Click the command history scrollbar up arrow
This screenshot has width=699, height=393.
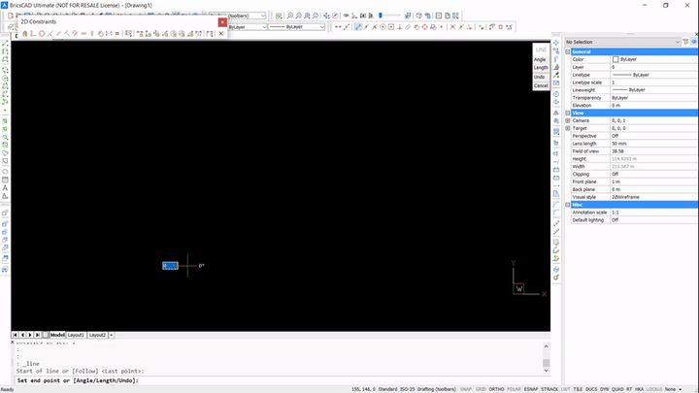click(x=546, y=346)
